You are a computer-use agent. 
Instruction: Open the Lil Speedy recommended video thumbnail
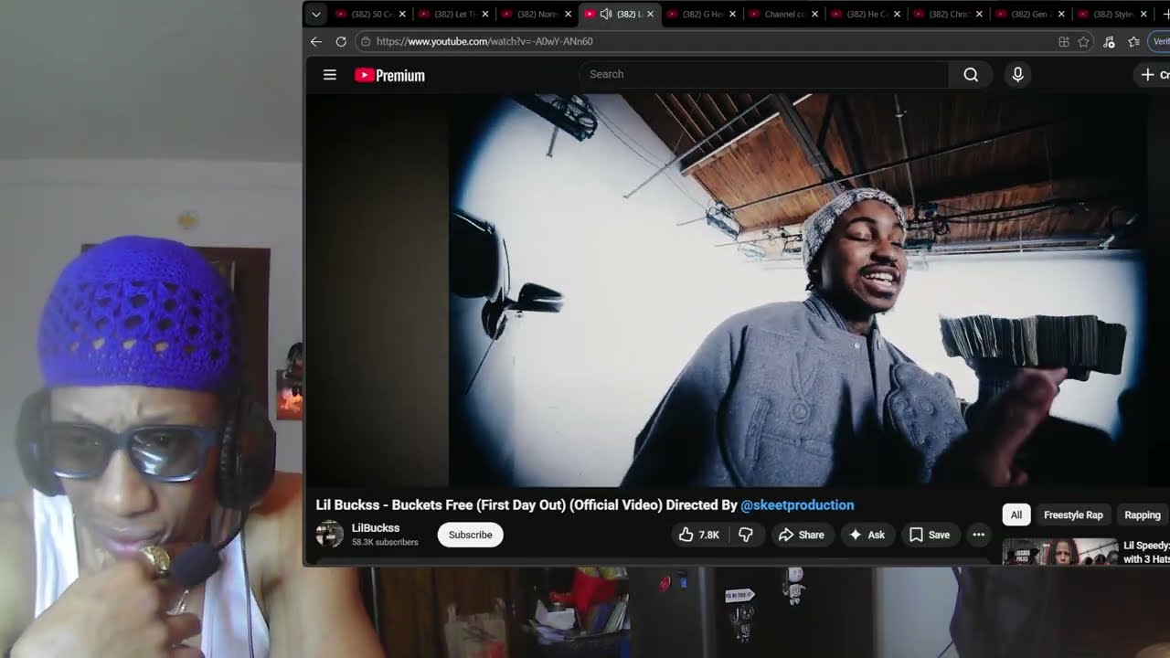1060,552
